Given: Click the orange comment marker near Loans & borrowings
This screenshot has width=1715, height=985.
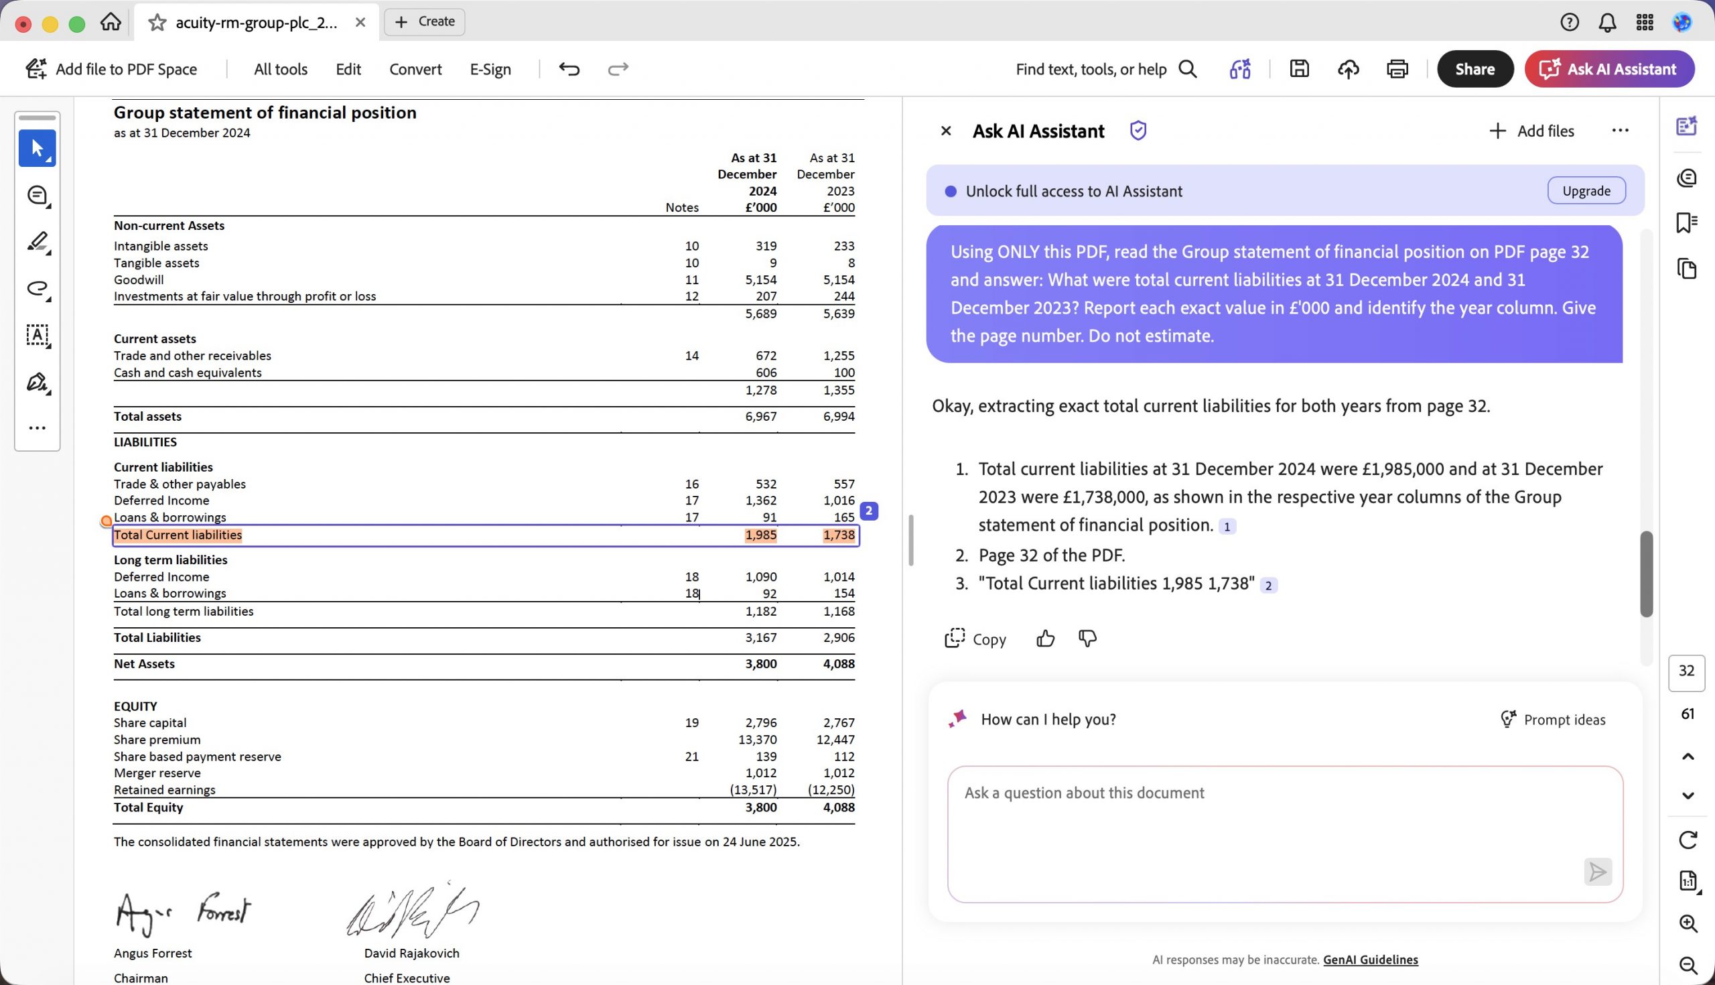Looking at the screenshot, I should pos(106,521).
